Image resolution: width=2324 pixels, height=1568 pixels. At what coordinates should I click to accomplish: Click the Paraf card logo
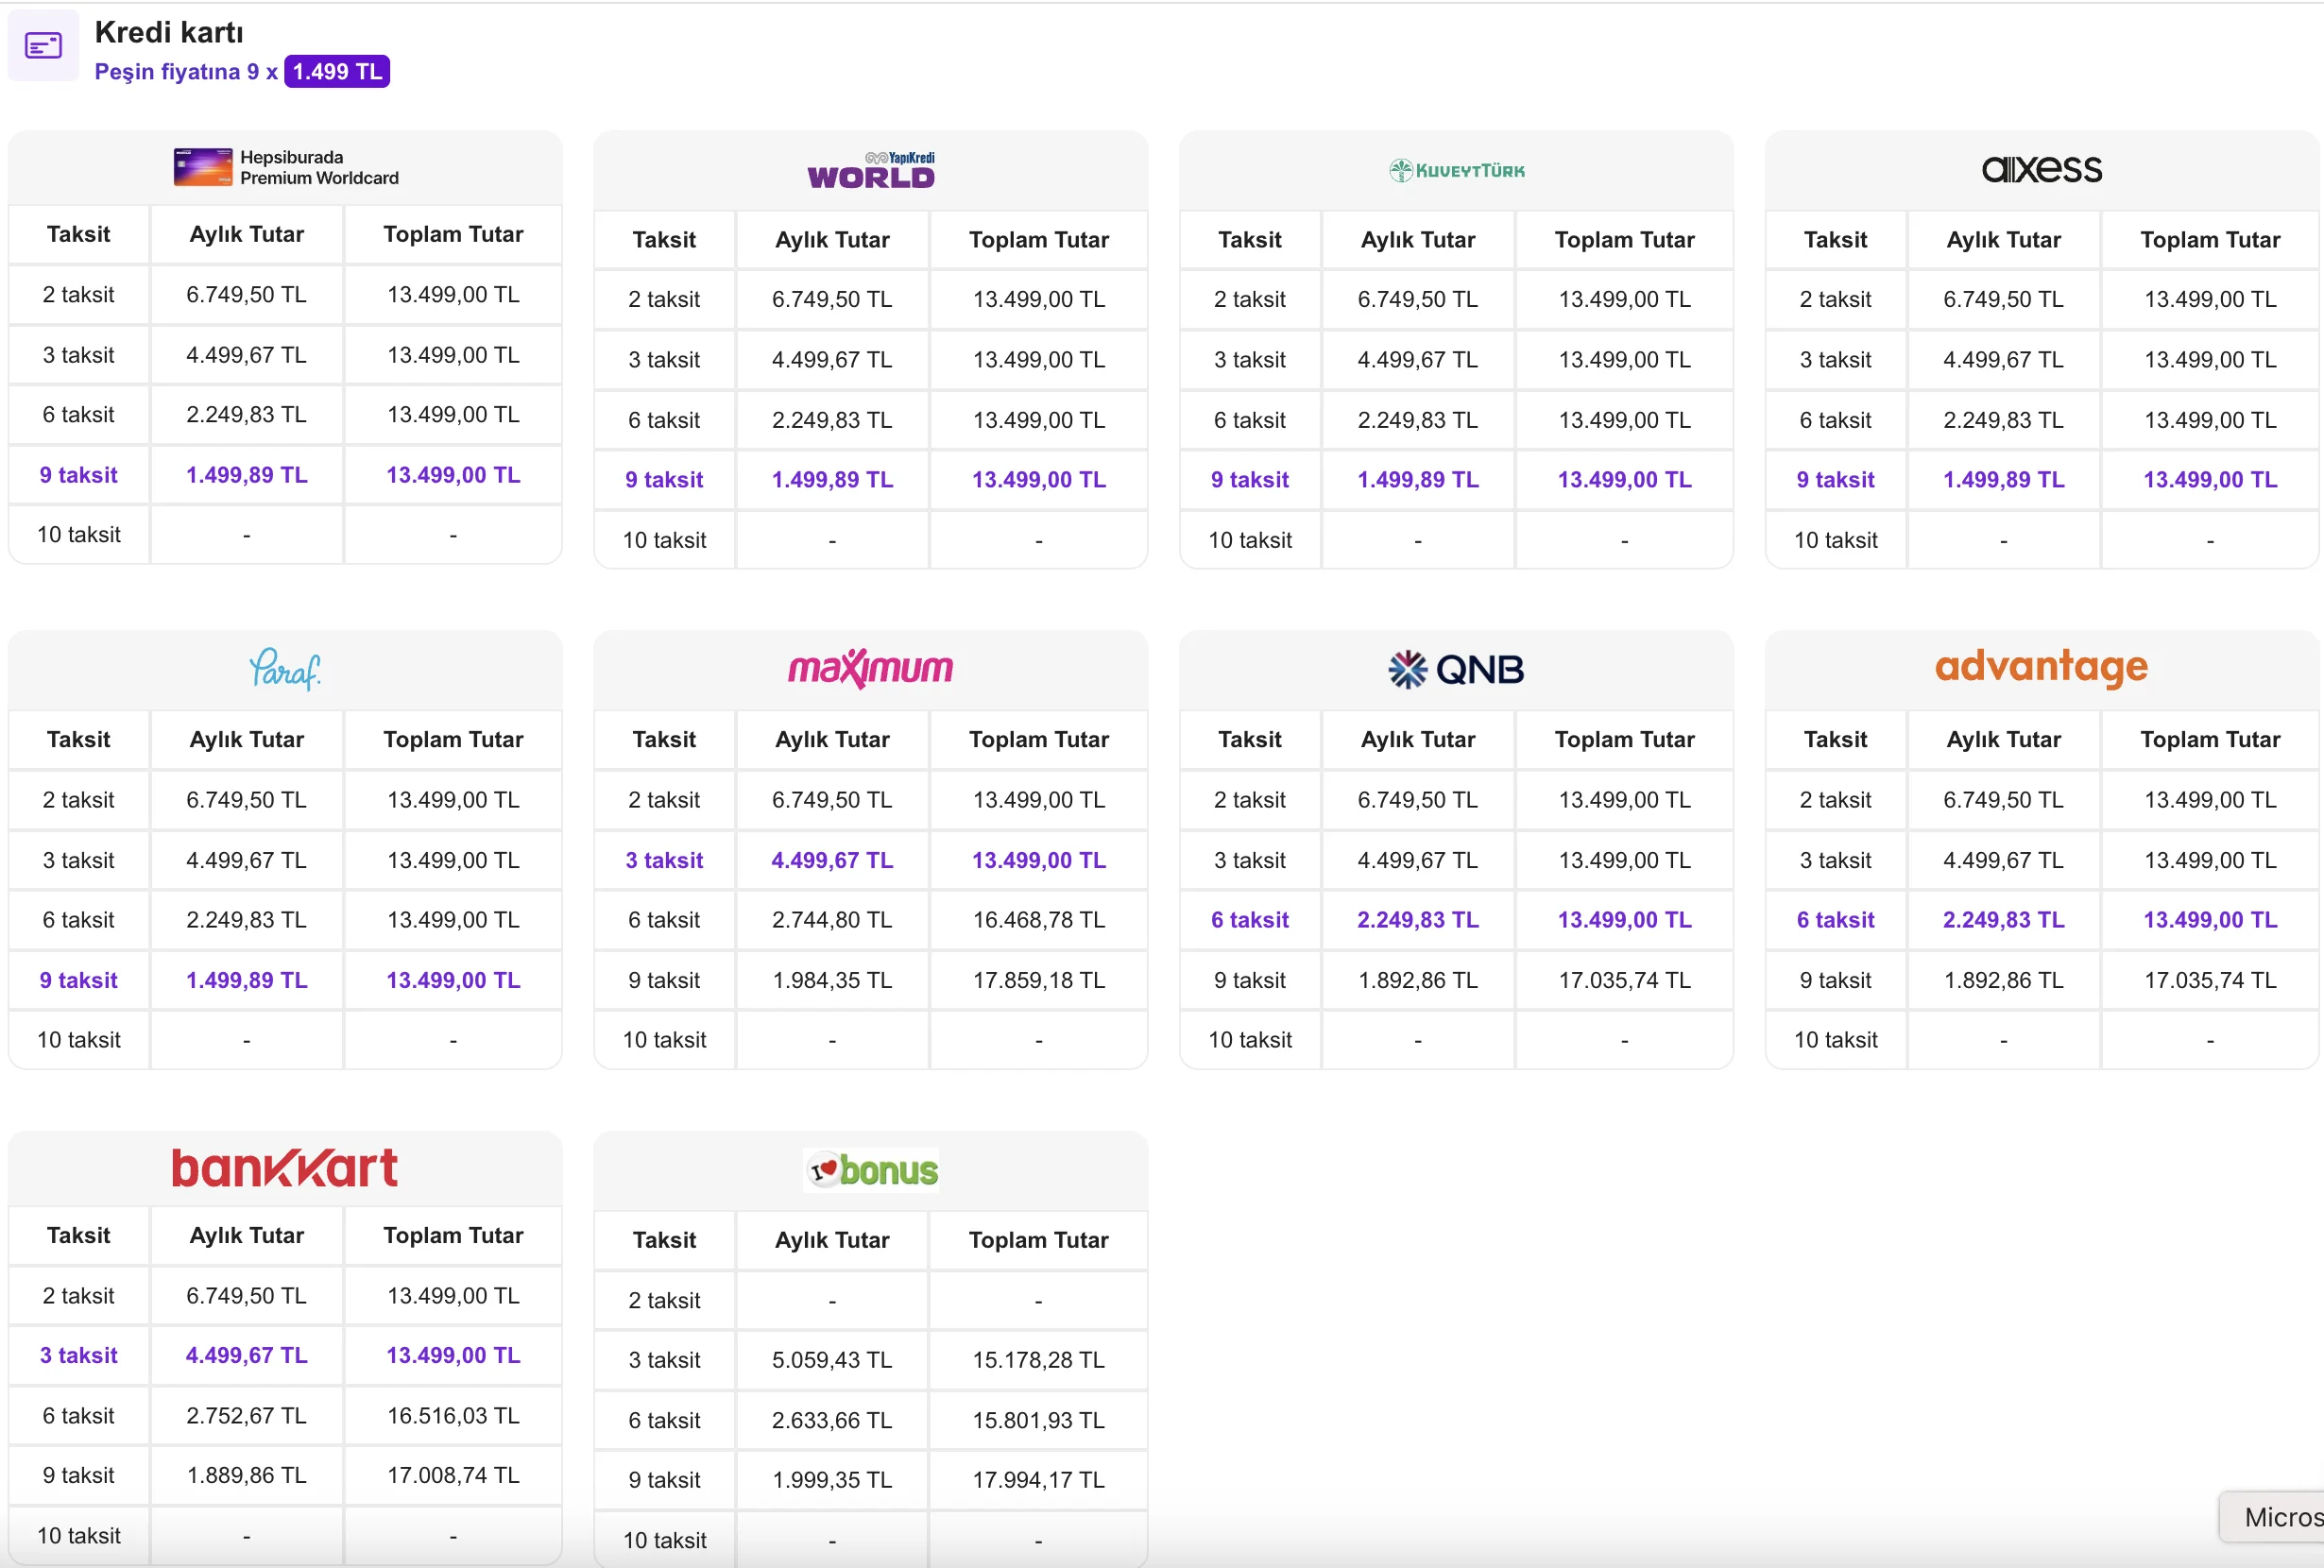click(x=285, y=669)
